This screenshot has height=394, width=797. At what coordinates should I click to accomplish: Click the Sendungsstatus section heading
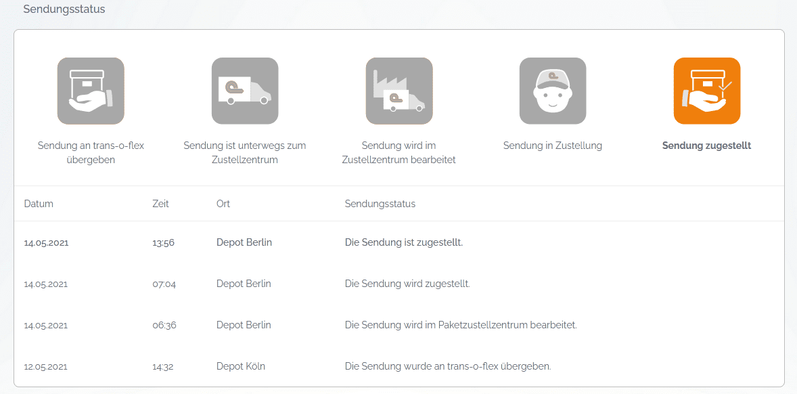(64, 9)
